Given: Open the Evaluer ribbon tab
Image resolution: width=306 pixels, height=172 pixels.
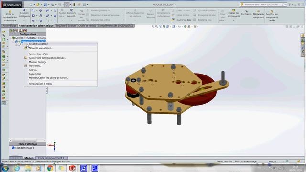Looking at the screenshot, I should coord(72,26).
